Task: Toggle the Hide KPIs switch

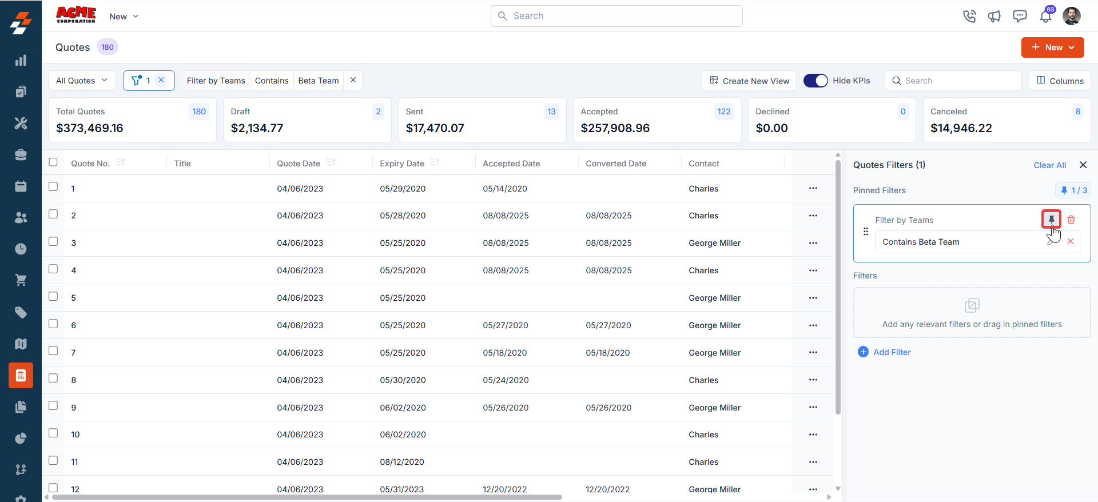Action: (x=815, y=81)
